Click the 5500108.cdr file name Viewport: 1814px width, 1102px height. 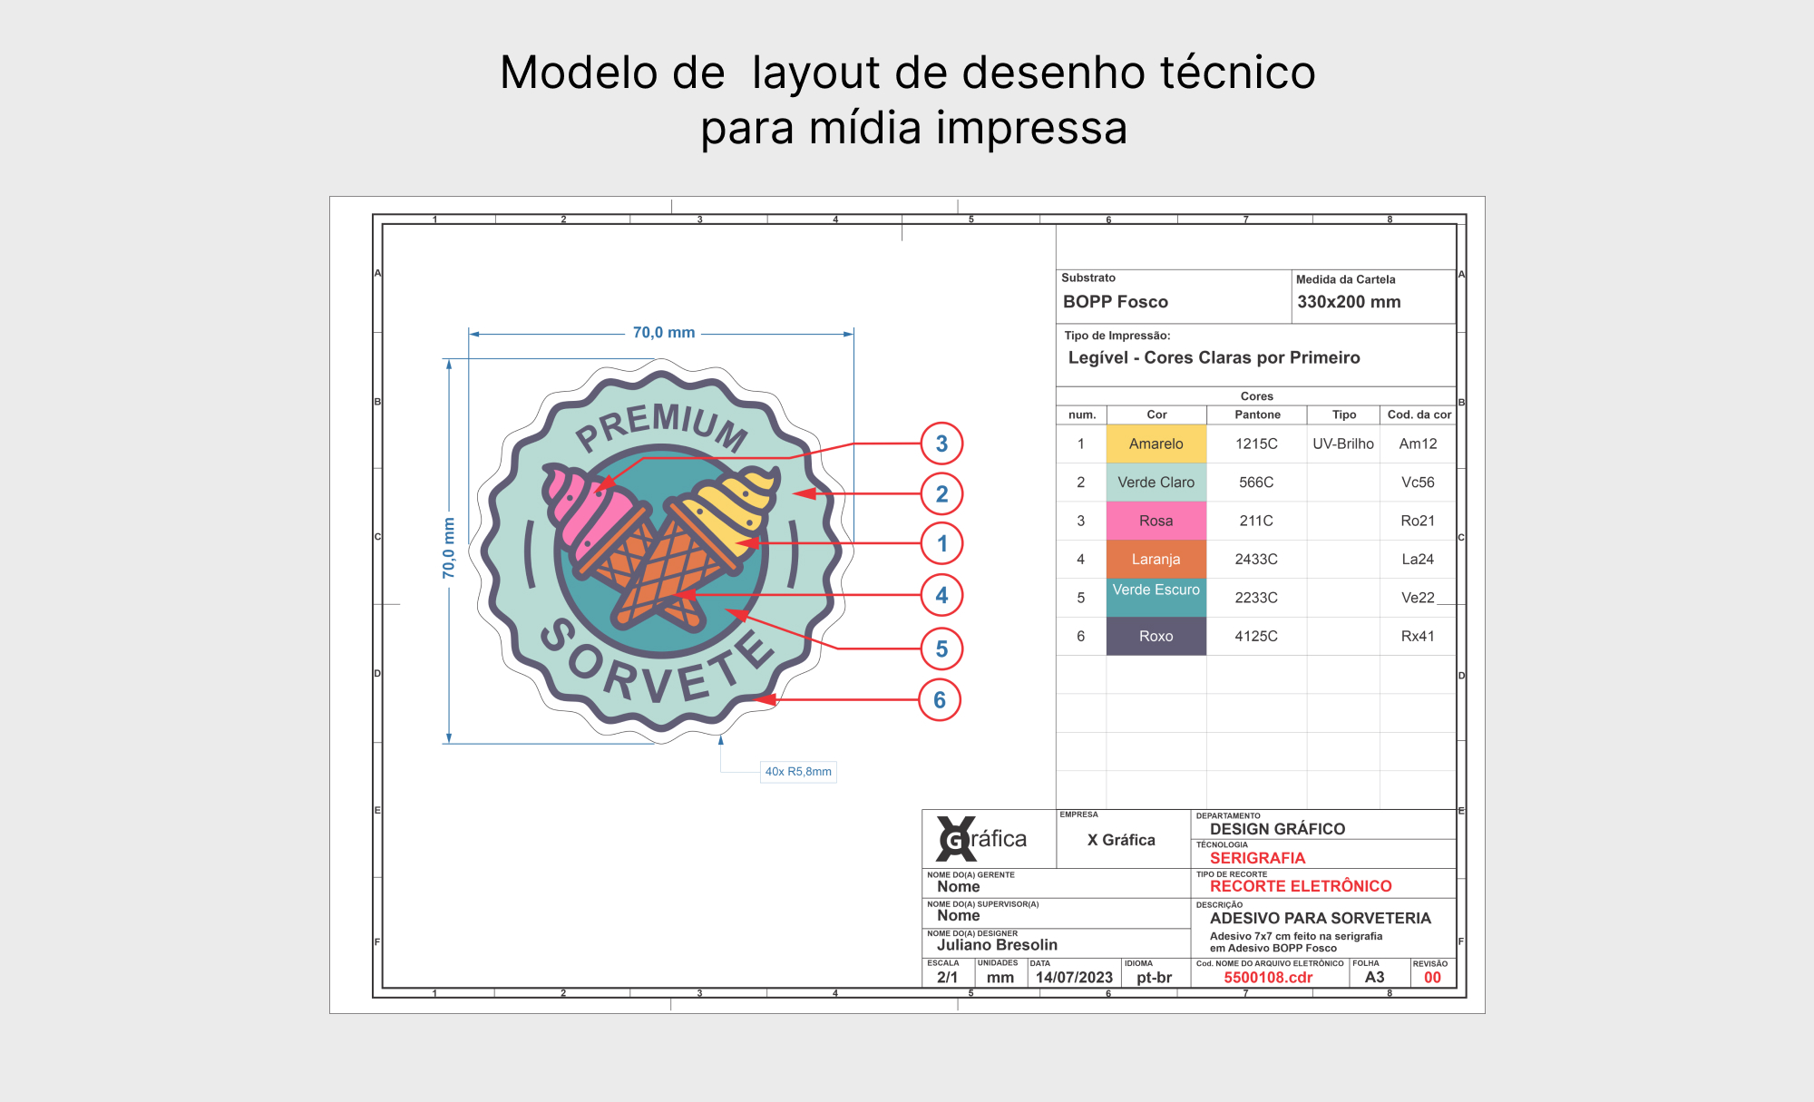point(1268,977)
